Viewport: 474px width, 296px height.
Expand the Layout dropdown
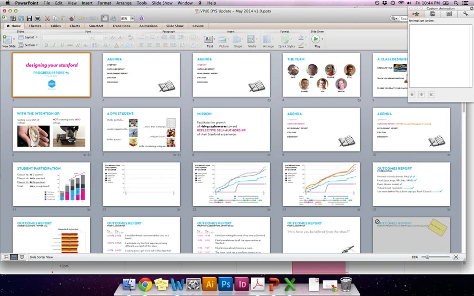(x=28, y=37)
